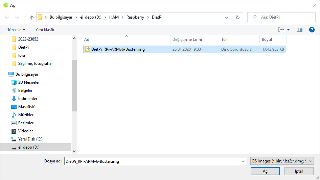Click the Müzikler note icon
The width and height of the screenshot is (320, 180).
[x=14, y=115]
